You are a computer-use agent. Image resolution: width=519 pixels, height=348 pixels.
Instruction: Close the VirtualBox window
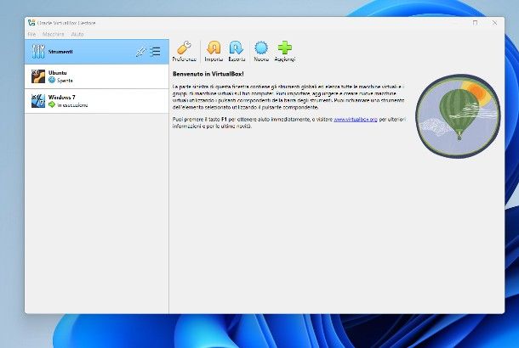click(494, 23)
